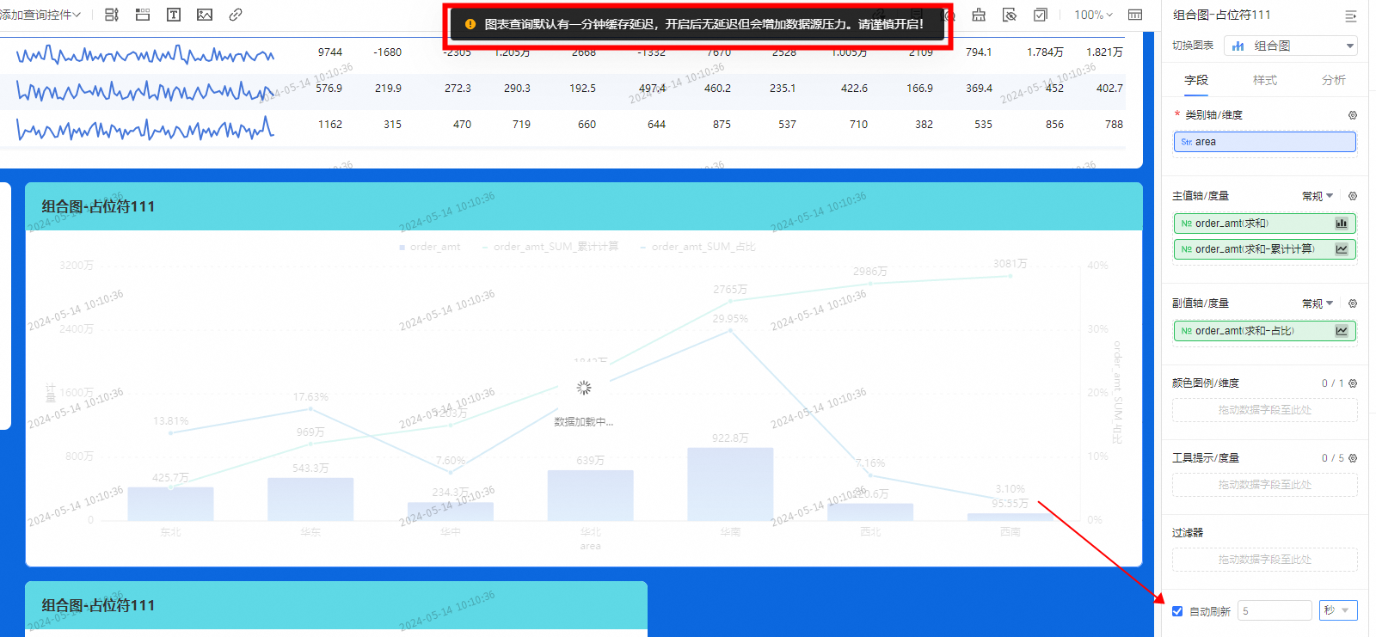Click line chart icon on order_amt(求和-占比)
The height and width of the screenshot is (637, 1376).
pos(1341,331)
